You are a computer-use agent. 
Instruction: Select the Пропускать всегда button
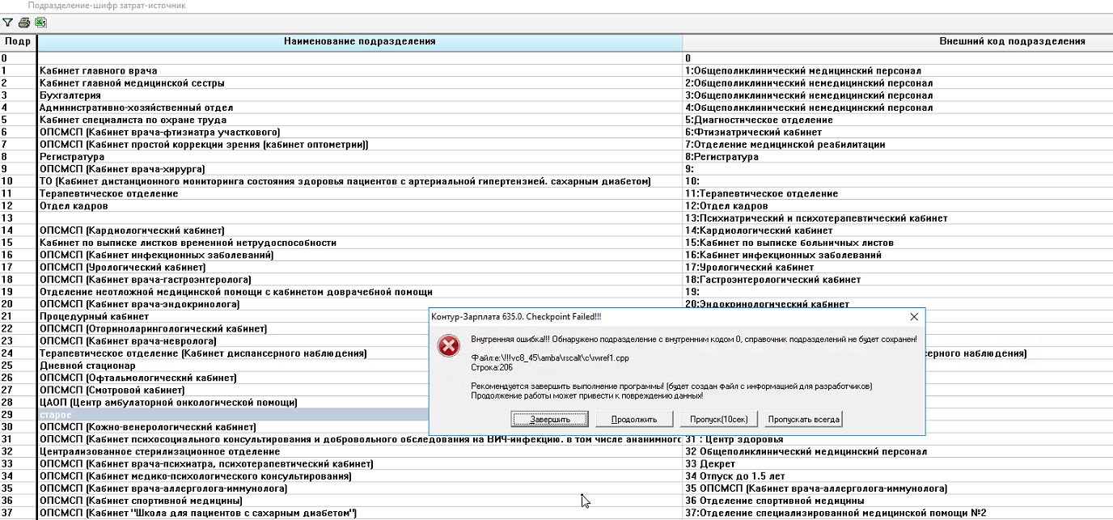click(803, 419)
